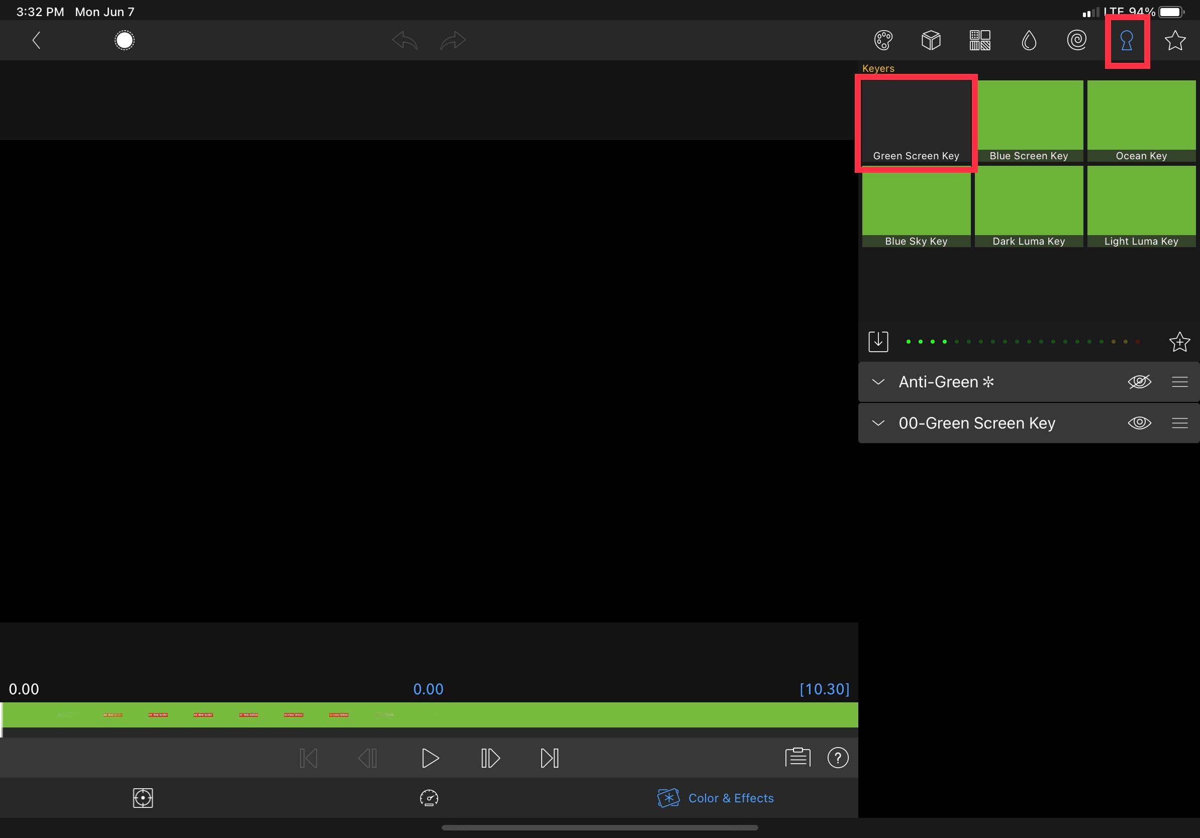This screenshot has width=1200, height=838.
Task: Expand the 00-Green Screen Key effect entry
Action: point(878,423)
